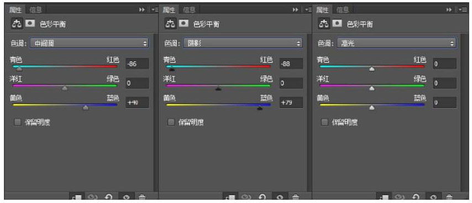This screenshot has width=472, height=203.
Task: Collapse the 中间调 panel with the double-arrow icon
Action: tap(142, 9)
